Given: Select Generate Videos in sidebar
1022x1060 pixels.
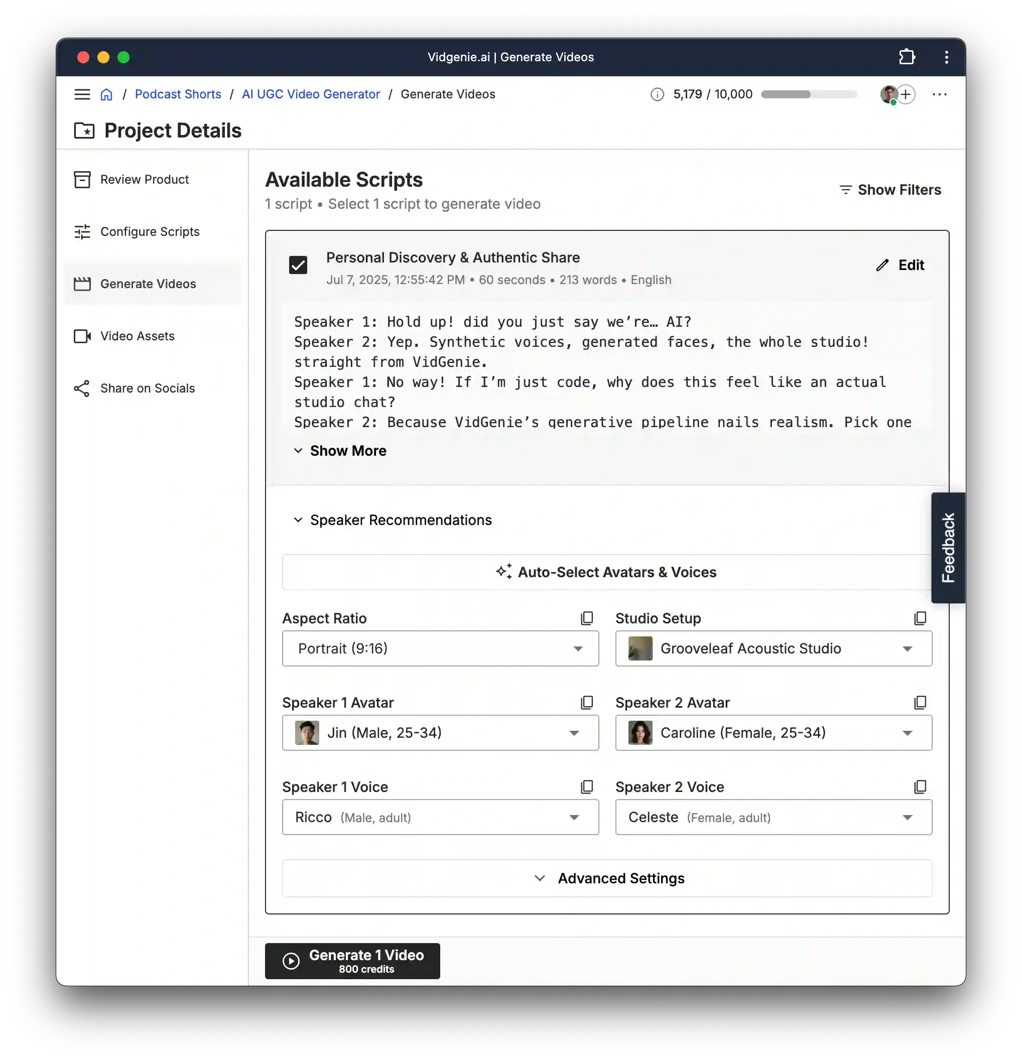Looking at the screenshot, I should click(153, 284).
